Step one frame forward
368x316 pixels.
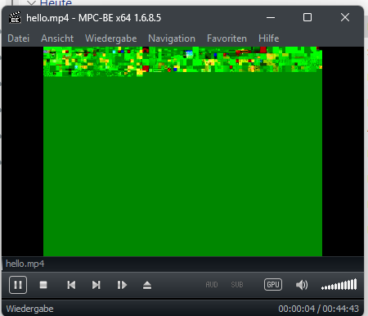pos(122,285)
